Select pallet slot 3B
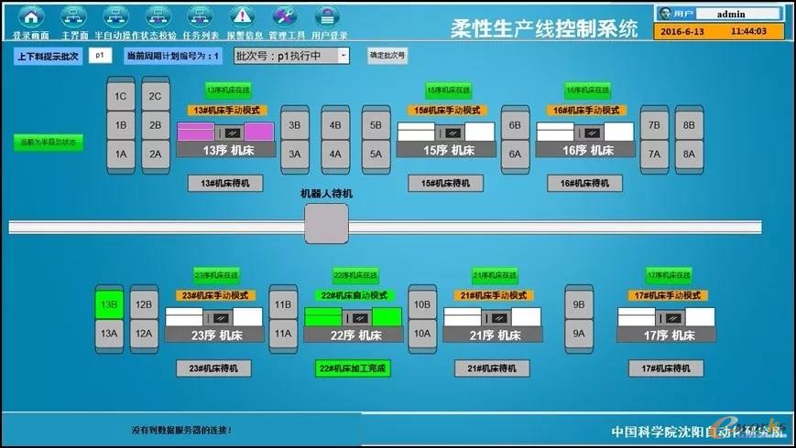This screenshot has width=796, height=448. click(295, 125)
